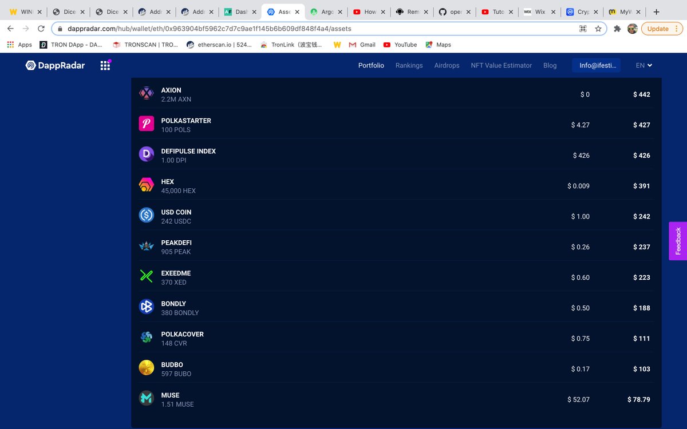Open the Airdrops nav item
This screenshot has width=687, height=429.
(447, 66)
